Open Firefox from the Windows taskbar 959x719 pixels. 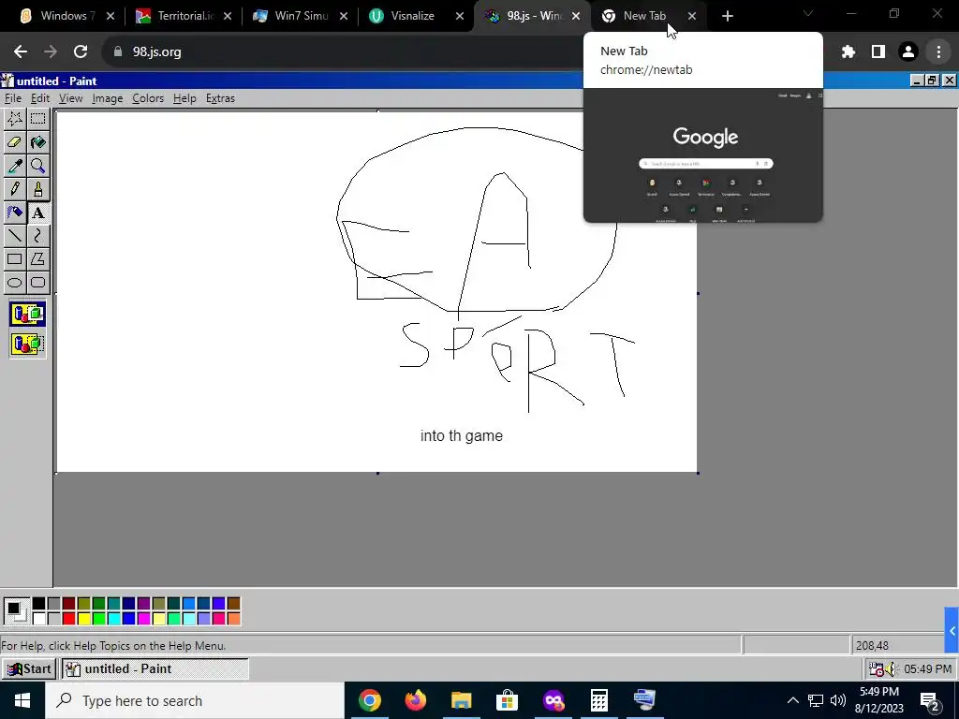coord(416,700)
